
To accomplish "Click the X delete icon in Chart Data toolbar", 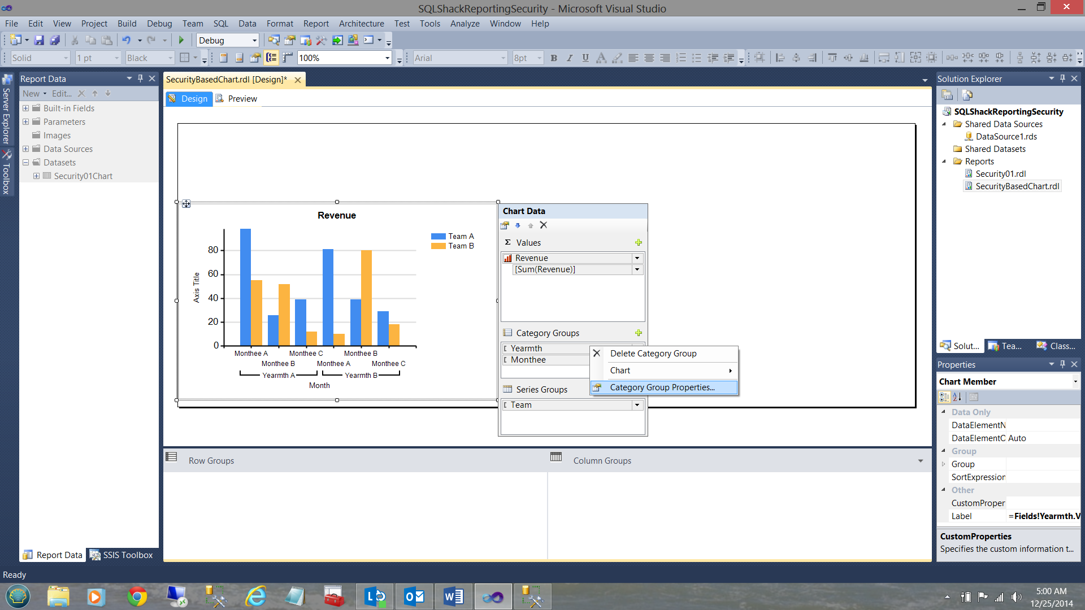I will [x=543, y=225].
